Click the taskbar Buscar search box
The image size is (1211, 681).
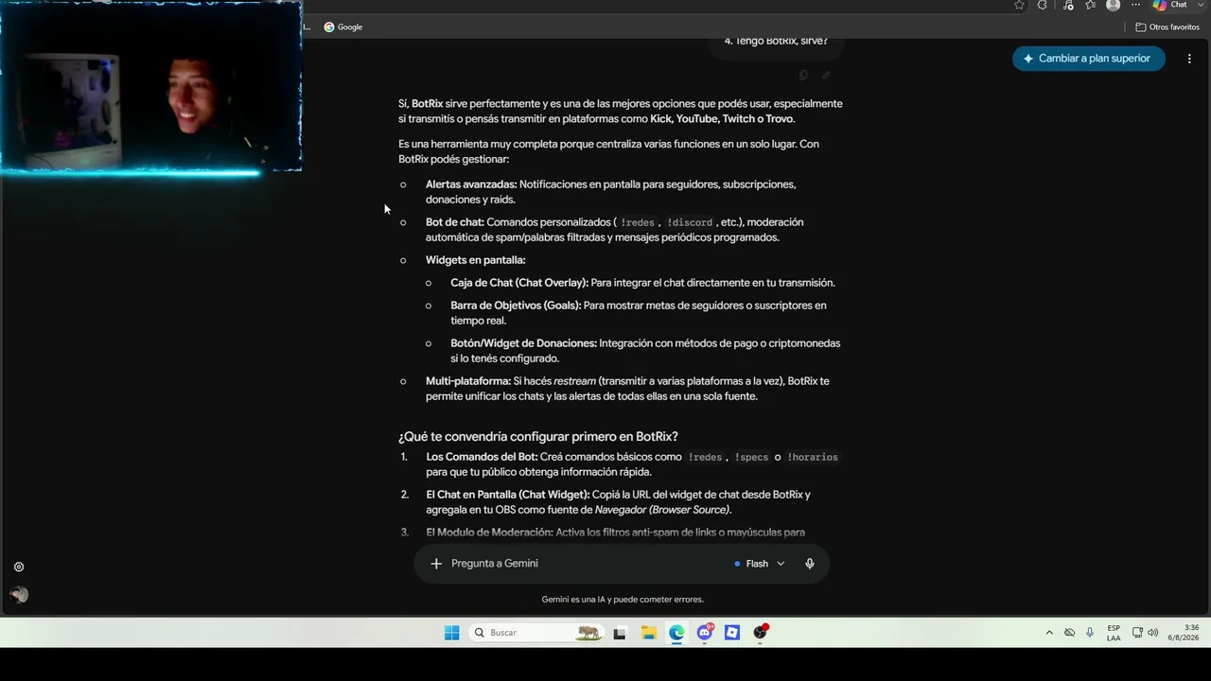pyautogui.click(x=536, y=633)
